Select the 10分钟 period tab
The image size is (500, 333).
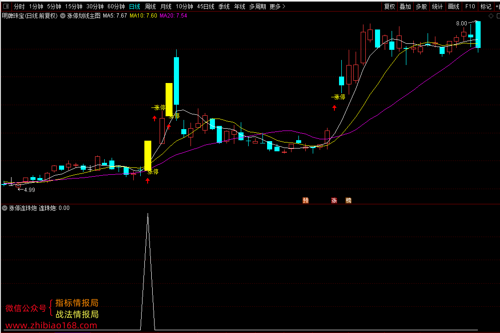[185, 6]
